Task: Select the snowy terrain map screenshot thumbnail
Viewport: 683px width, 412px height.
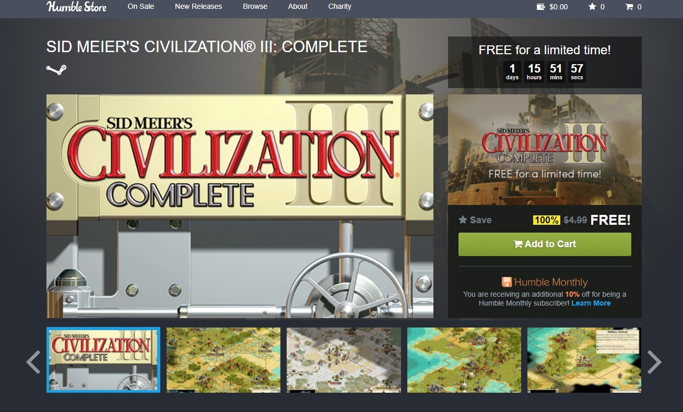Action: [344, 360]
